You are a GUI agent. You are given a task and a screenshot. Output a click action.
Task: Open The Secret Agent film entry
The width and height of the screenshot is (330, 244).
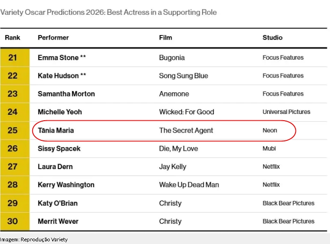(186, 131)
